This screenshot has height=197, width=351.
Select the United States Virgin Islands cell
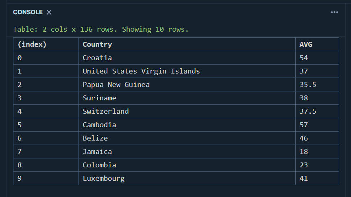[141, 71]
